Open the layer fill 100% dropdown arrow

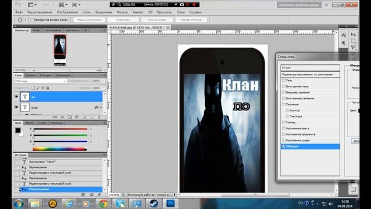pyautogui.click(x=103, y=88)
